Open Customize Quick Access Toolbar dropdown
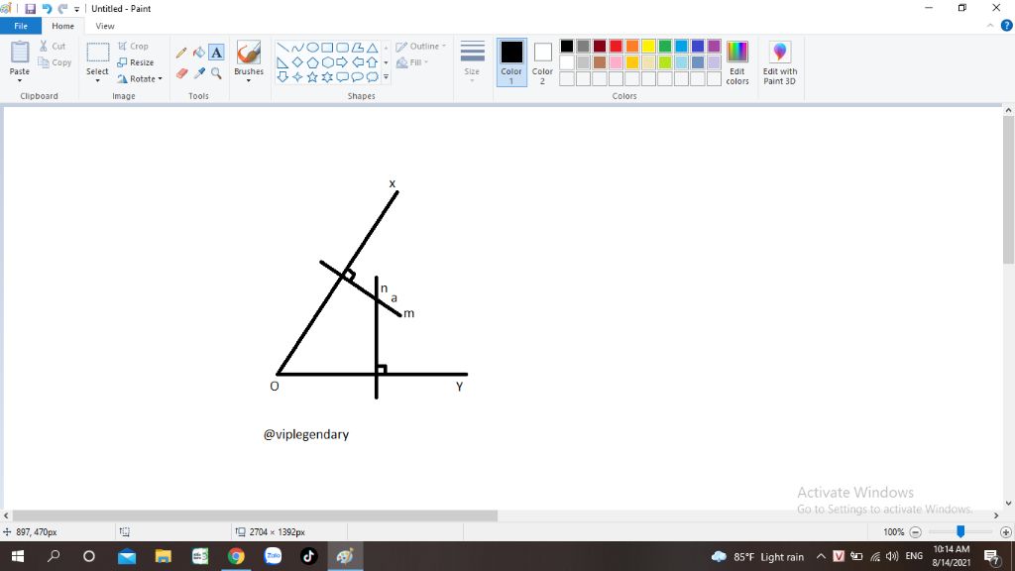The image size is (1015, 571). point(76,9)
